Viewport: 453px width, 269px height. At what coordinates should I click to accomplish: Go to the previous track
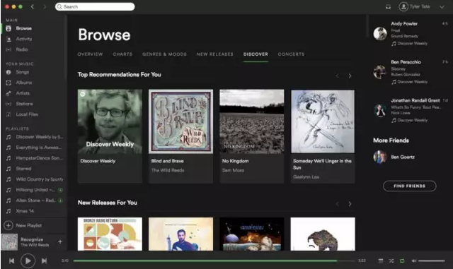click(x=11, y=261)
